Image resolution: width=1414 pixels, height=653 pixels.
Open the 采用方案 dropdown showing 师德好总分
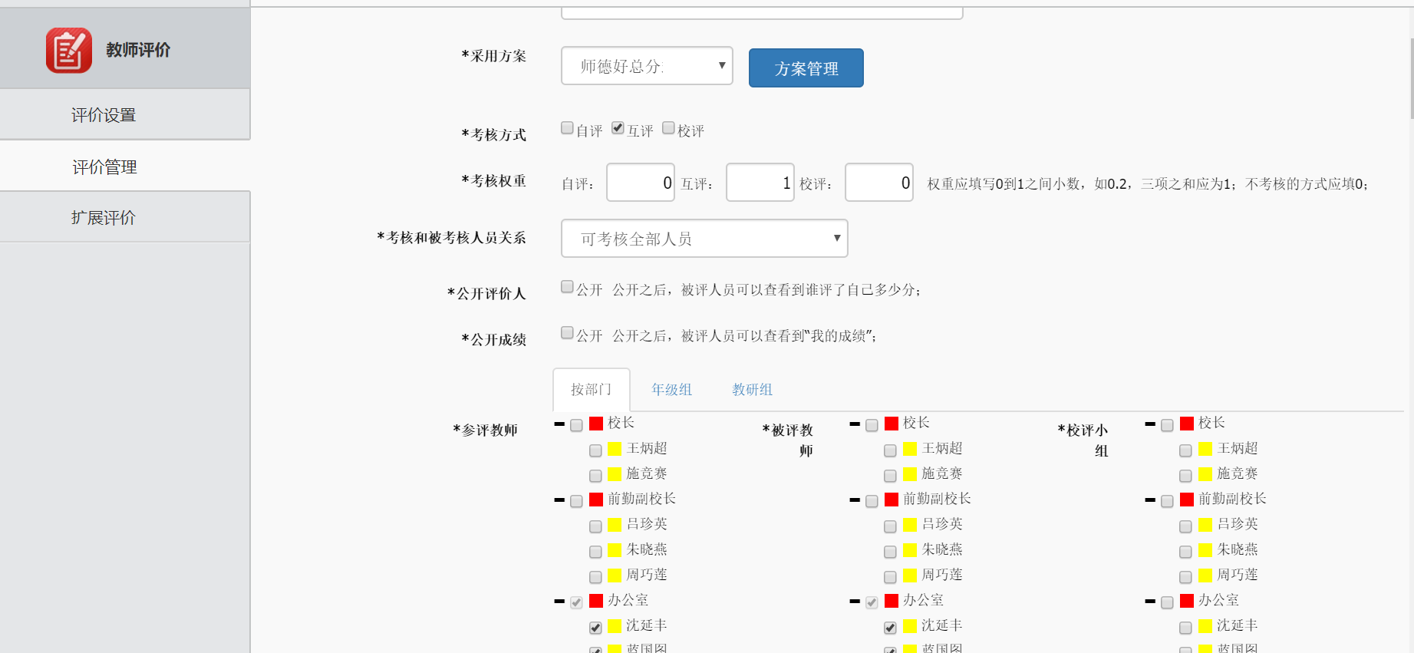click(646, 66)
